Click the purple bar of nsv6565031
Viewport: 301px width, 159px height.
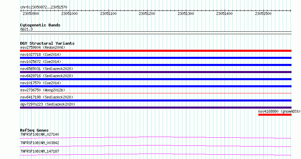point(156,72)
